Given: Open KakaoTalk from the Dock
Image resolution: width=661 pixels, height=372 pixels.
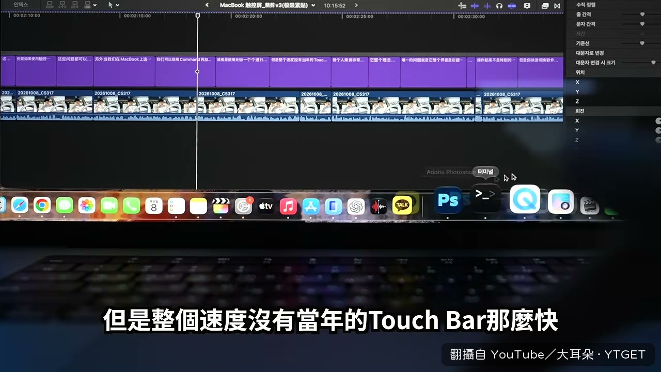Looking at the screenshot, I should coord(402,205).
